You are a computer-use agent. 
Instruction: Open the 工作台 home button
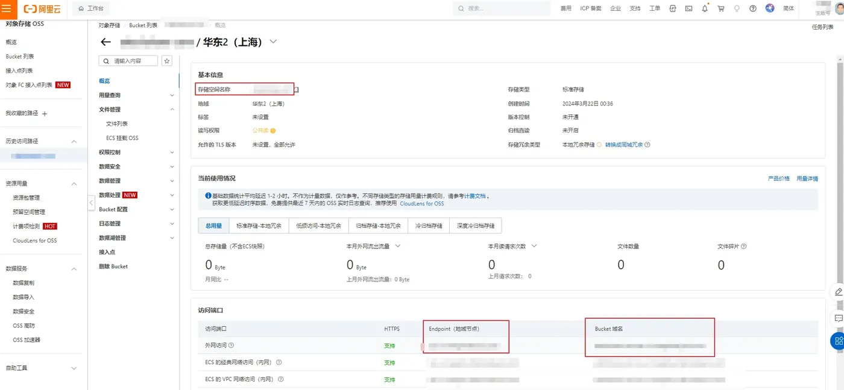91,8
